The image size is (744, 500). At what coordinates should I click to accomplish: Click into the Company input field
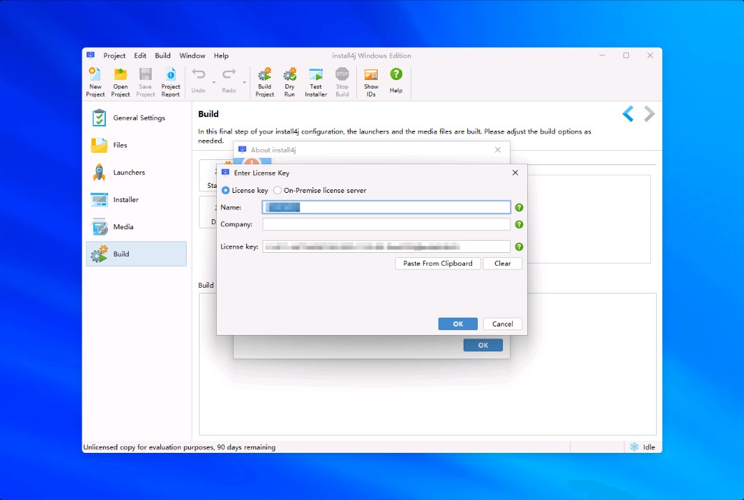[x=387, y=225]
